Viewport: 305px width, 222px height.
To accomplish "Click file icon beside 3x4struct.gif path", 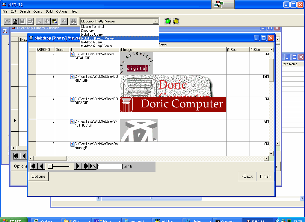I will click(x=73, y=144).
